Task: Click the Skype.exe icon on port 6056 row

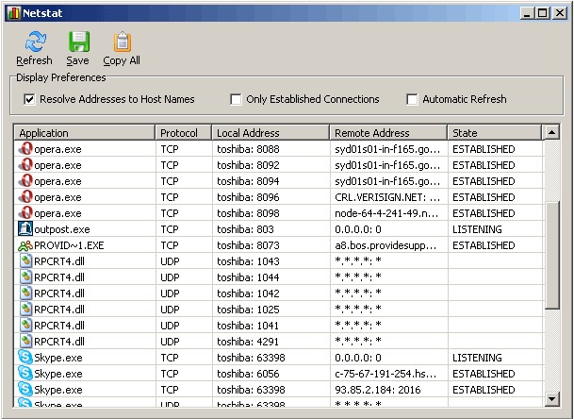Action: pyautogui.click(x=25, y=374)
